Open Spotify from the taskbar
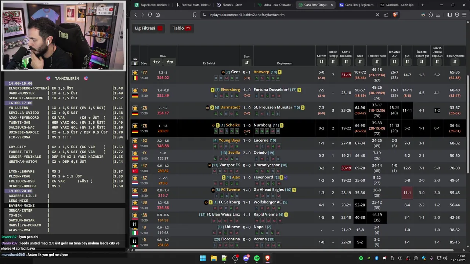Image resolution: width=470 pixels, height=264 pixels. pyautogui.click(x=257, y=258)
